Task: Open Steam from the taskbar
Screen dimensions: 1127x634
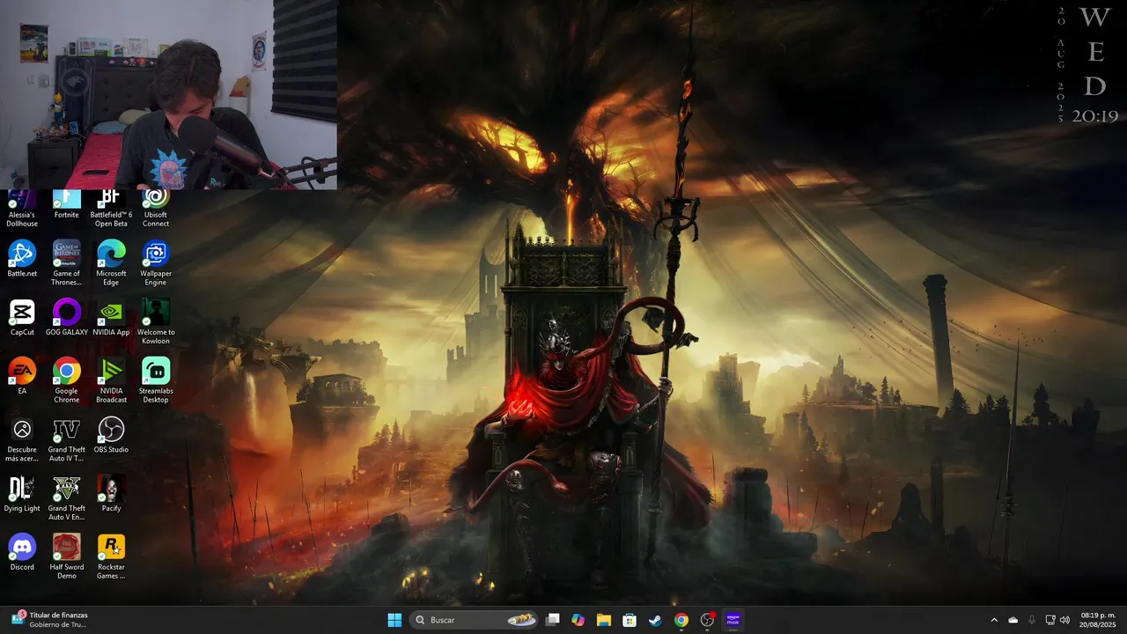Action: [655, 620]
